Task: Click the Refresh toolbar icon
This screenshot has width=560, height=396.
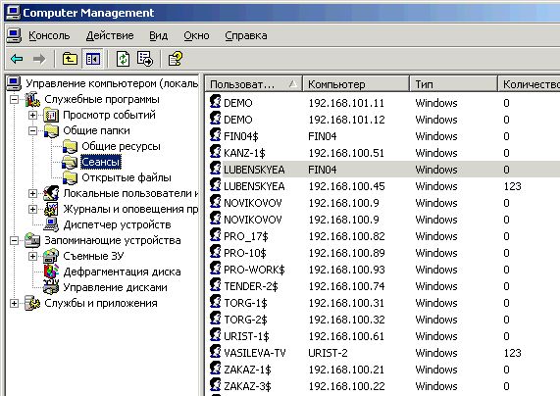Action: (123, 59)
